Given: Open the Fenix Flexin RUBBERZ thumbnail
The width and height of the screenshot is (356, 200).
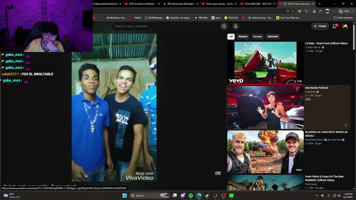Looking at the screenshot, I should (265, 183).
